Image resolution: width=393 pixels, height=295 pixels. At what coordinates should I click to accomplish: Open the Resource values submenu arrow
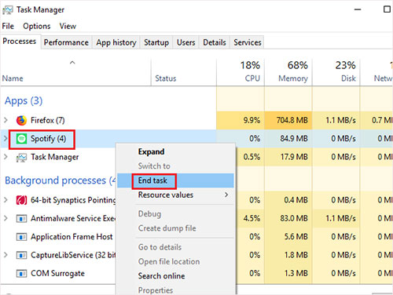click(x=226, y=195)
